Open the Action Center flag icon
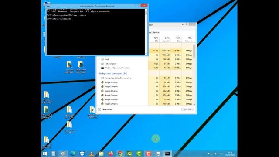Image resolution: width=279 pixels, height=157 pixels. (208, 154)
